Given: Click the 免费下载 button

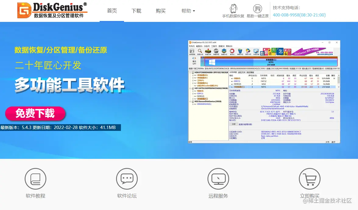Looking at the screenshot, I should 35,114.
